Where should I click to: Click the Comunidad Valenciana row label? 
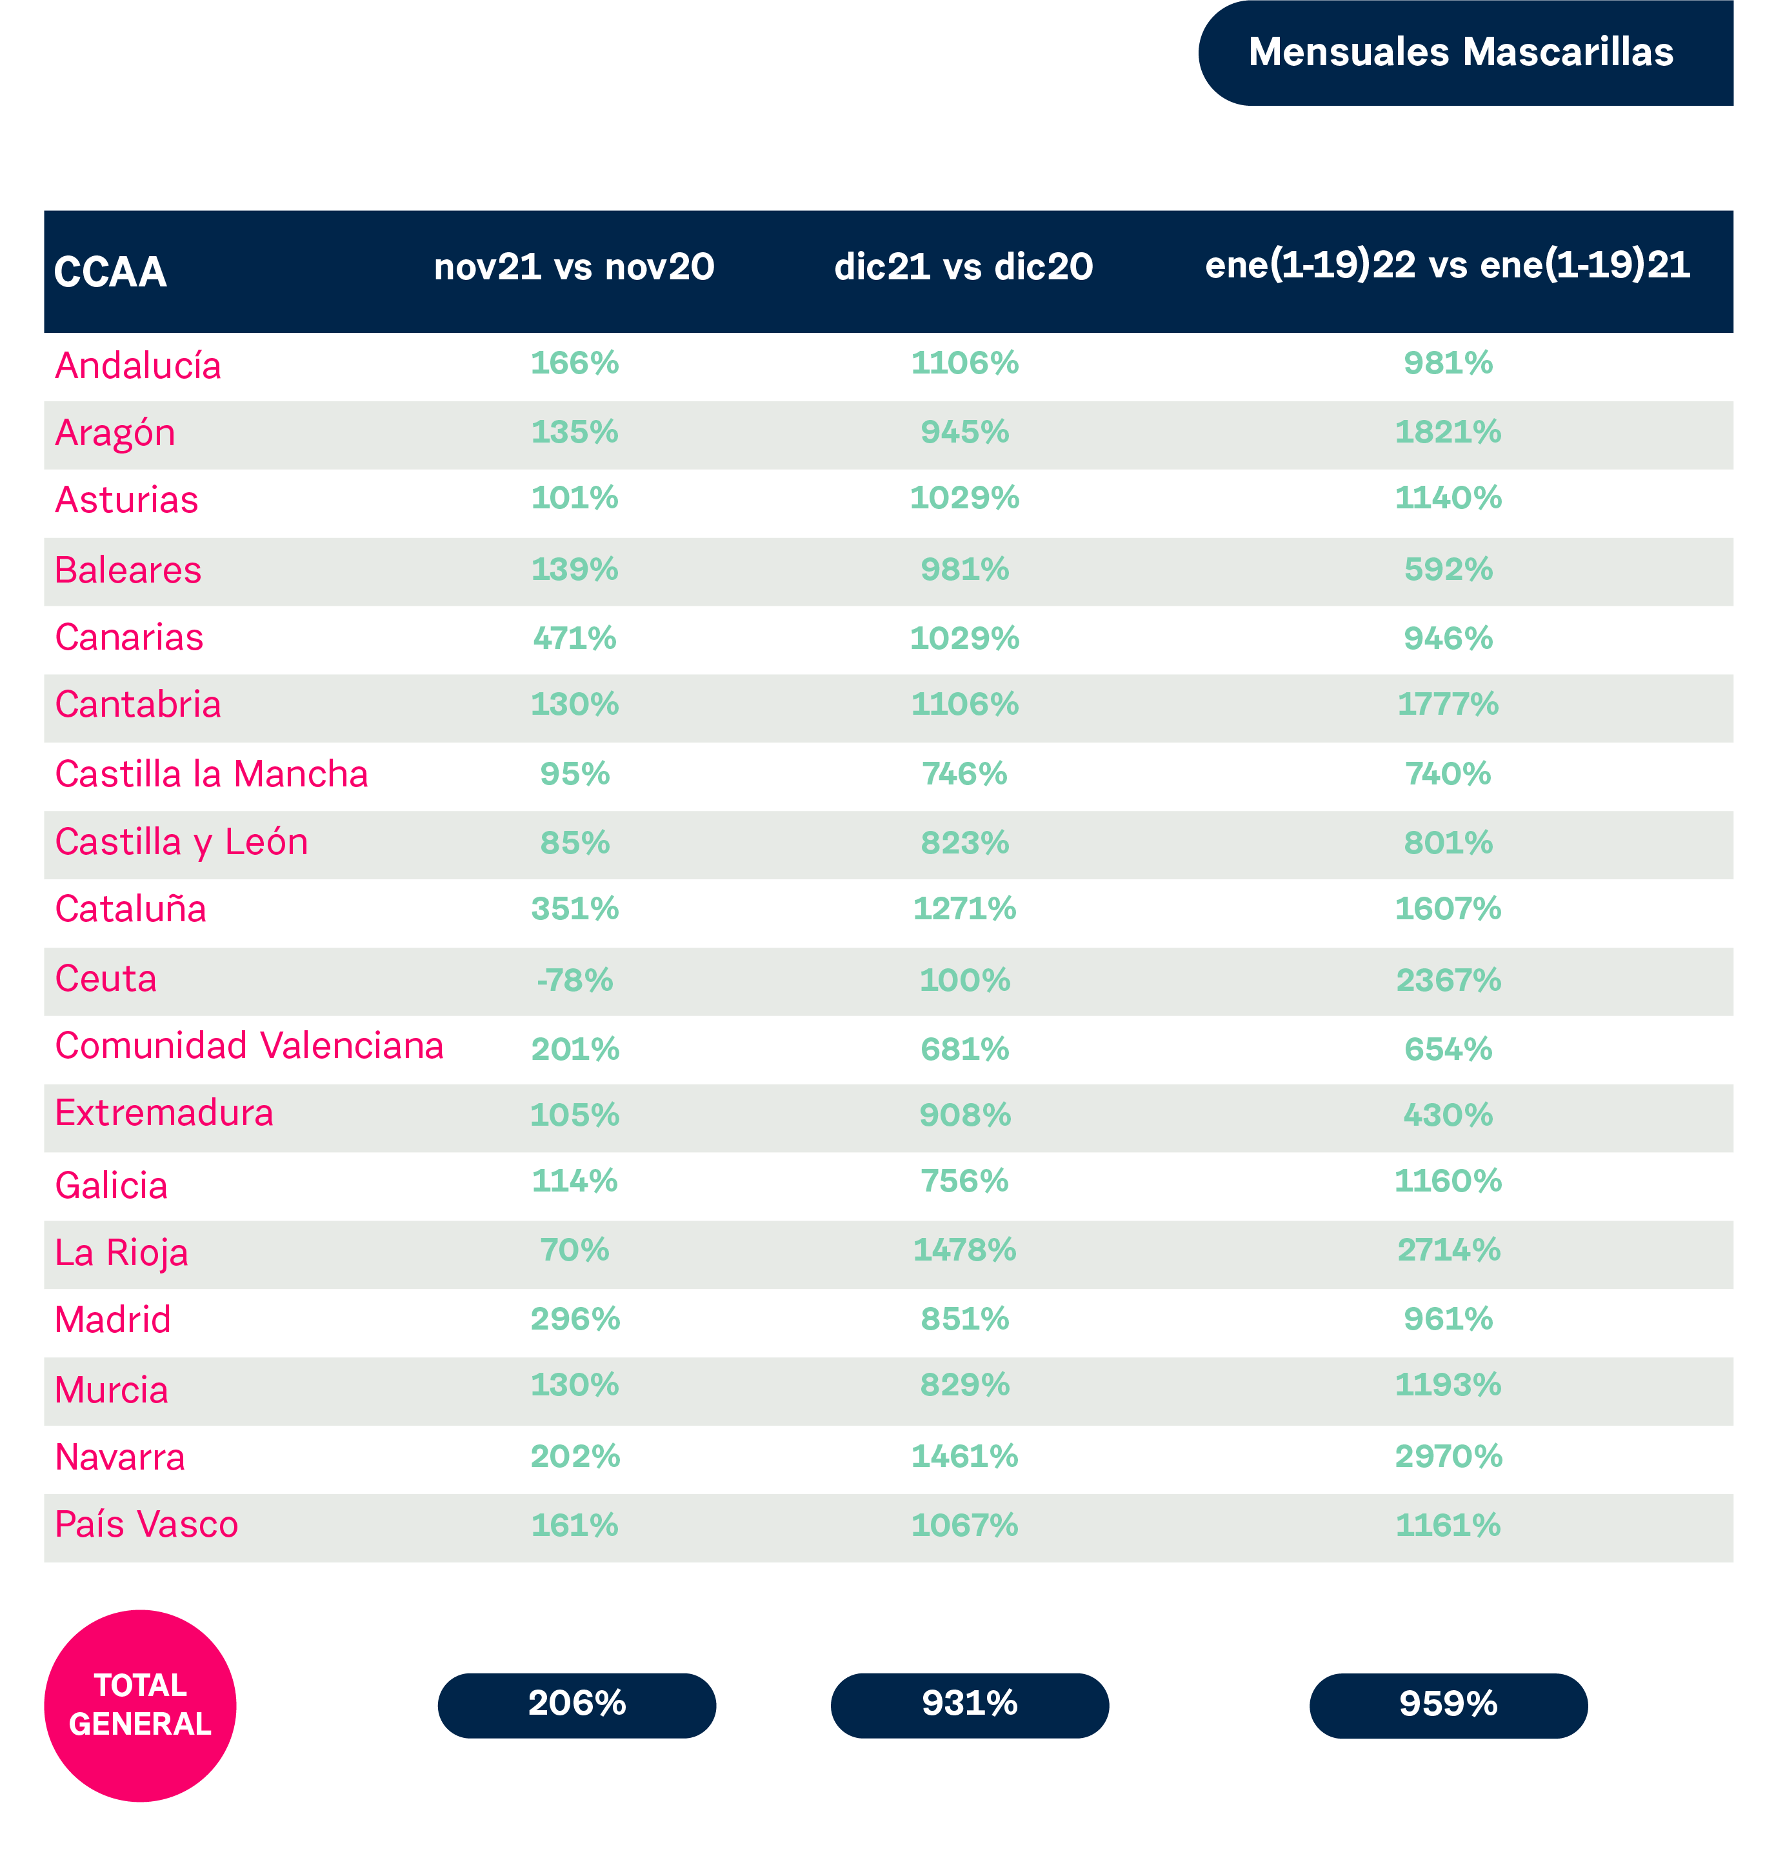pyautogui.click(x=249, y=1046)
